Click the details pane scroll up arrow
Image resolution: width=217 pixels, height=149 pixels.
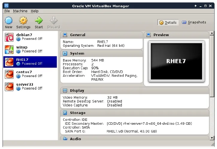point(212,33)
